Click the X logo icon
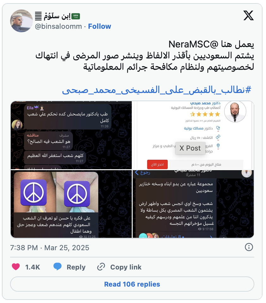Image resolution: width=266 pixels, height=303 pixels. [x=248, y=15]
